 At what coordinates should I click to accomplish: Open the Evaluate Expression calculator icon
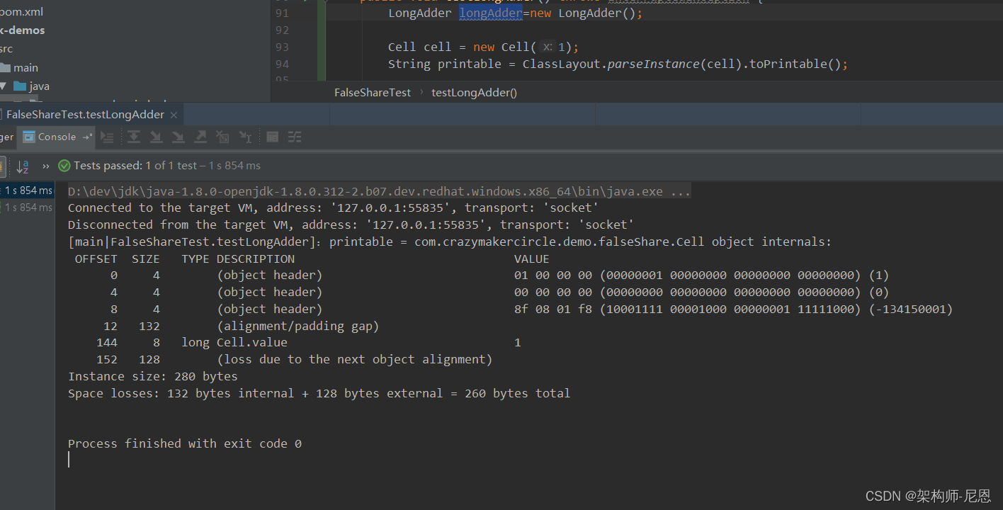(x=273, y=137)
